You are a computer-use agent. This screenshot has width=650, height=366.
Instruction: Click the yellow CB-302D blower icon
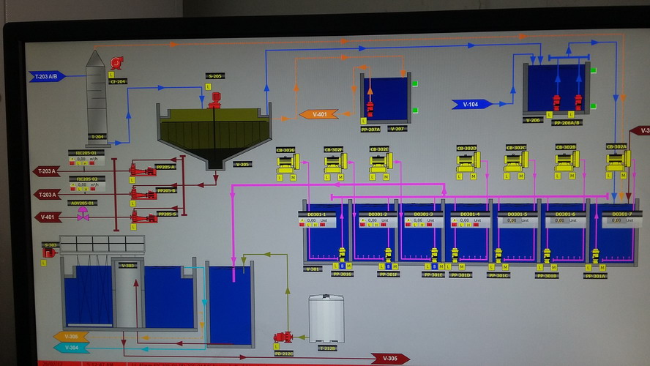[x=468, y=162]
